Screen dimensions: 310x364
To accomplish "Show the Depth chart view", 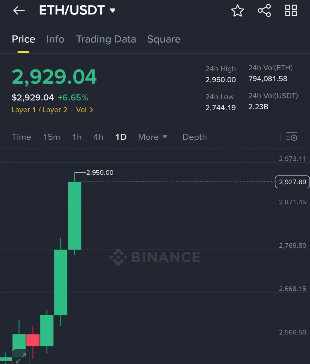I will pyautogui.click(x=195, y=137).
